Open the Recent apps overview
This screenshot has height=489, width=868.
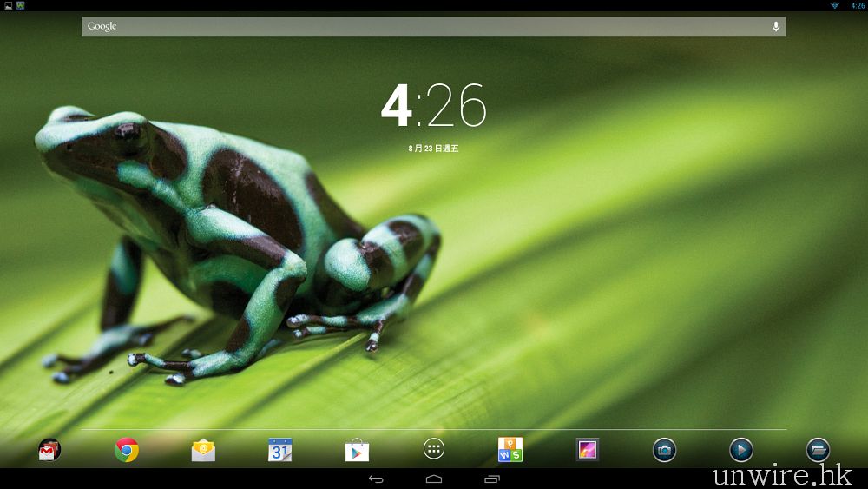(x=492, y=479)
